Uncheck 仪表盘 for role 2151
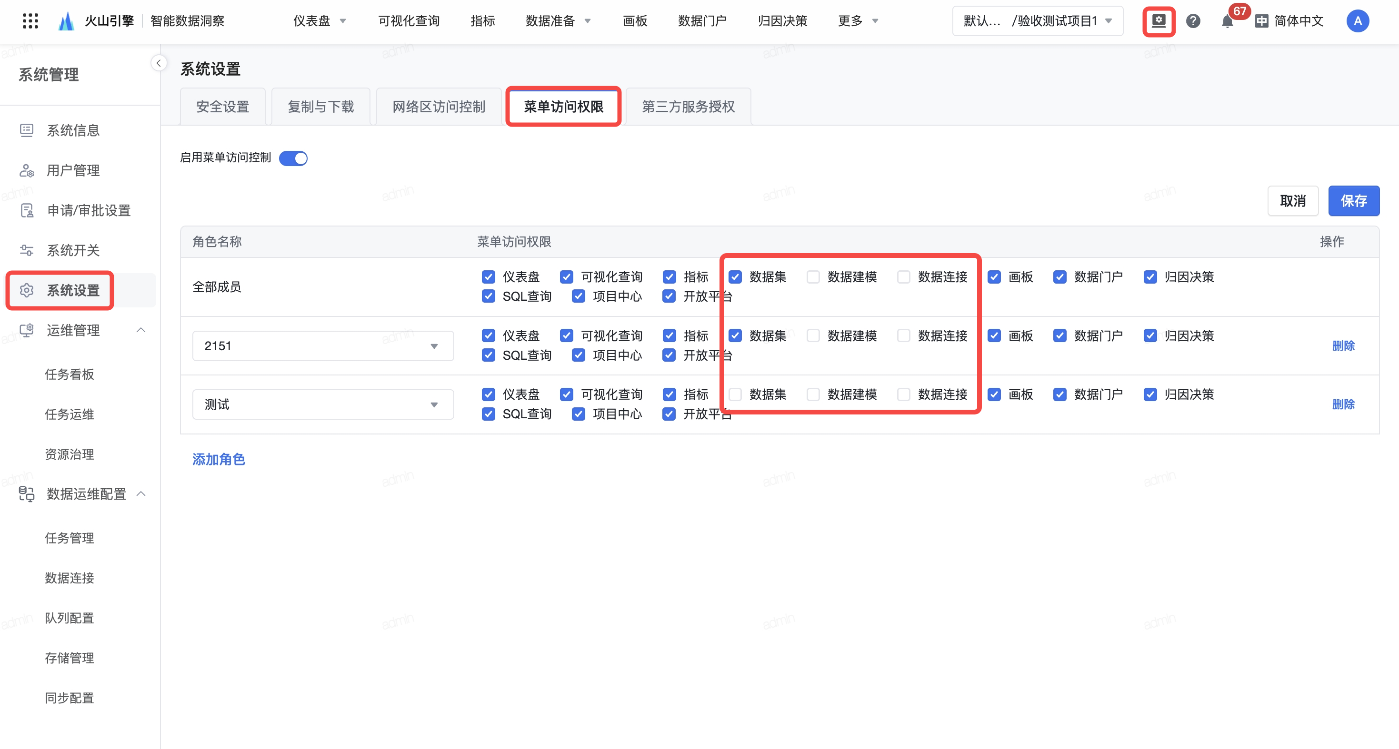This screenshot has width=1399, height=749. [x=488, y=335]
